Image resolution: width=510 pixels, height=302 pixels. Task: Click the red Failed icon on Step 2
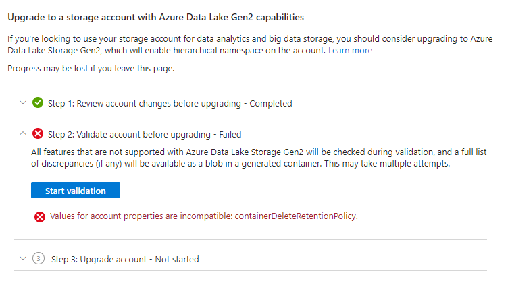38,134
